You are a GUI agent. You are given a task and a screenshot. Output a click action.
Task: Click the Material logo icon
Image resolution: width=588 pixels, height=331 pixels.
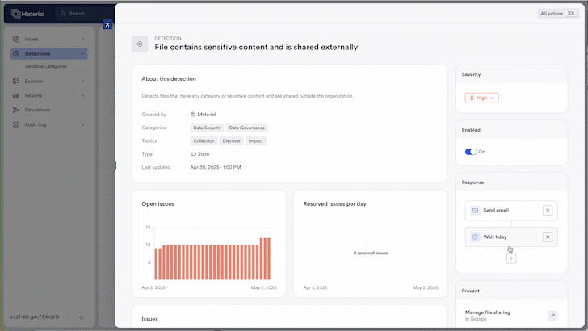coord(18,14)
